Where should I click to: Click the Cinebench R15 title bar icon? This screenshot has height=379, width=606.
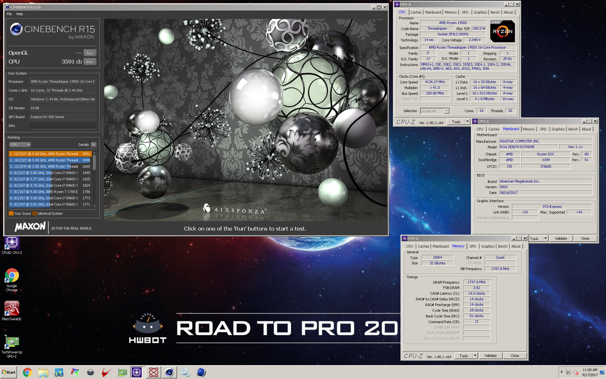[8, 7]
